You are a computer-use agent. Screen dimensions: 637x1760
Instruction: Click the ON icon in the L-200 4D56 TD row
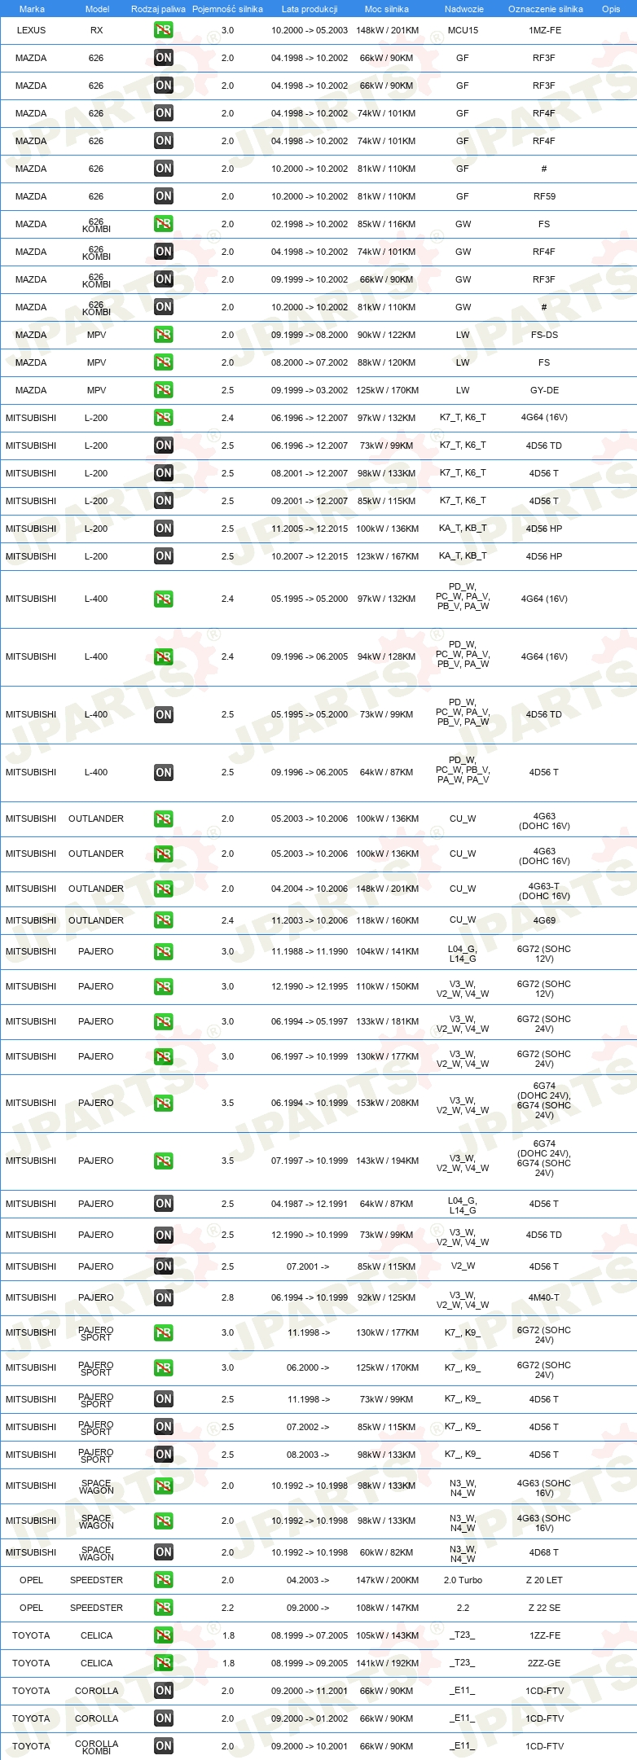[164, 445]
